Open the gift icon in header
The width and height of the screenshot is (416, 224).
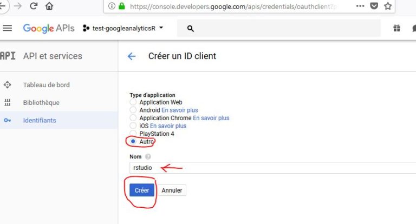tap(396, 28)
